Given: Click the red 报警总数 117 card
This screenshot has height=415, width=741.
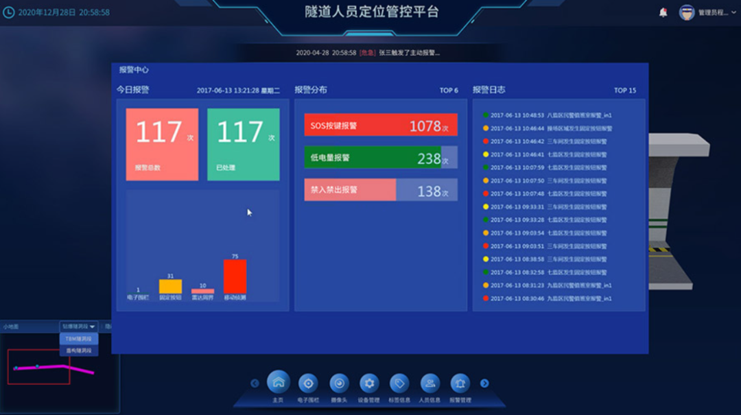Looking at the screenshot, I should tap(162, 144).
